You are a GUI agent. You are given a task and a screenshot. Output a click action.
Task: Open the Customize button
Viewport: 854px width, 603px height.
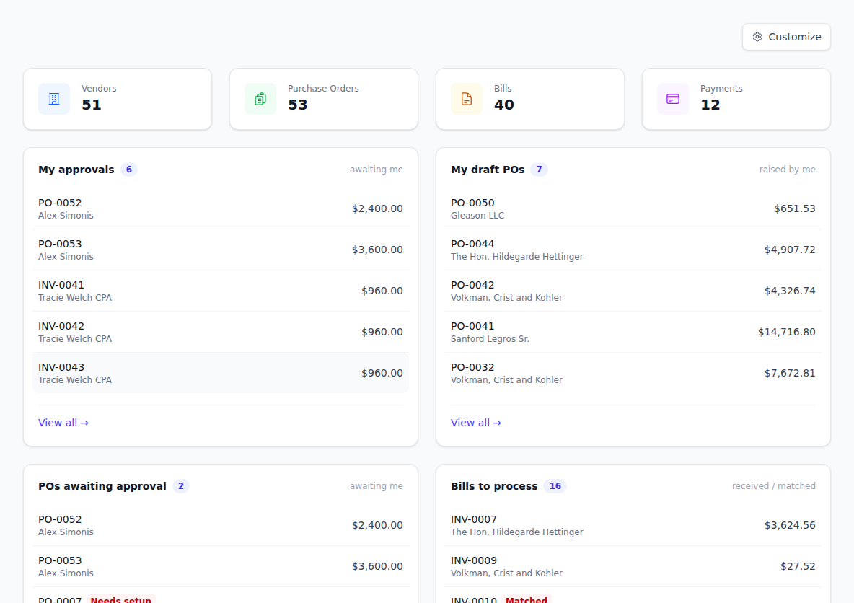point(786,37)
